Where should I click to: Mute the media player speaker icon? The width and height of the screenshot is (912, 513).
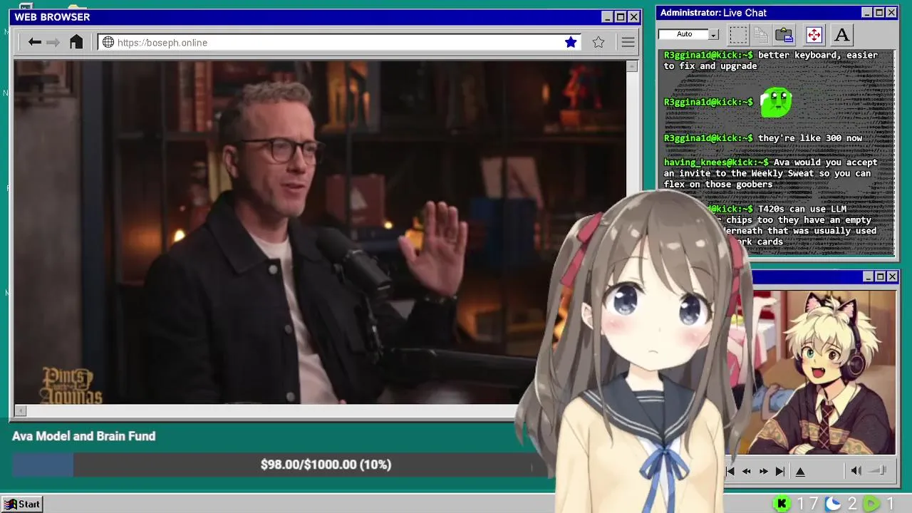click(x=856, y=470)
